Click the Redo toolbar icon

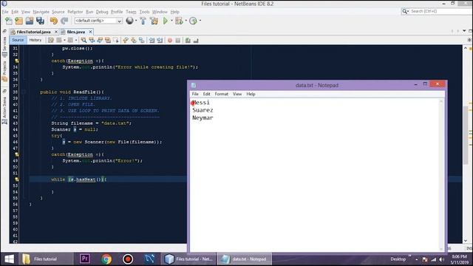[x=64, y=21]
